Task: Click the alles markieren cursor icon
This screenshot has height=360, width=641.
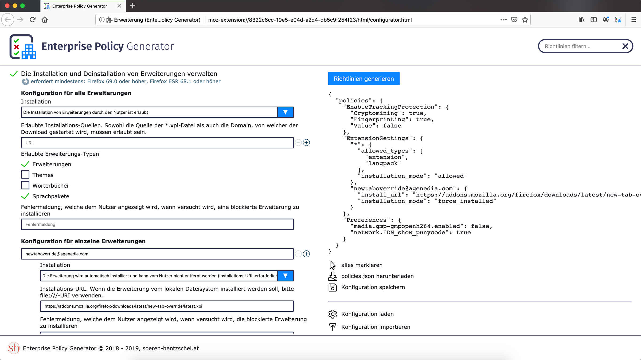Action: click(x=333, y=265)
